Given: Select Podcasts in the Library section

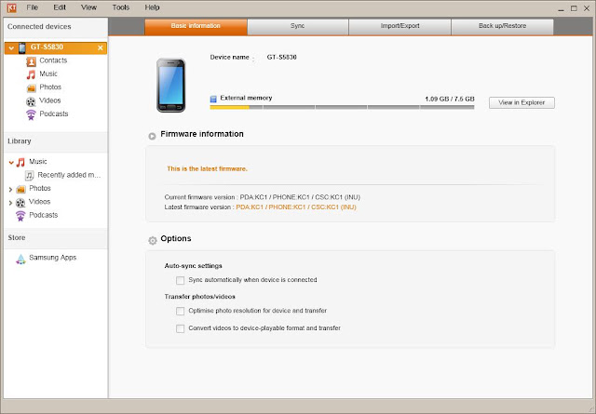Looking at the screenshot, I should (x=44, y=215).
